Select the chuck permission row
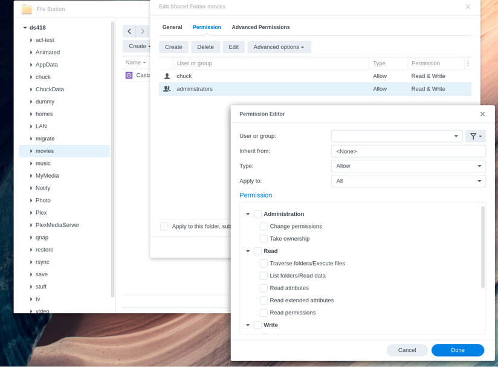The image size is (498, 367). pyautogui.click(x=315, y=76)
